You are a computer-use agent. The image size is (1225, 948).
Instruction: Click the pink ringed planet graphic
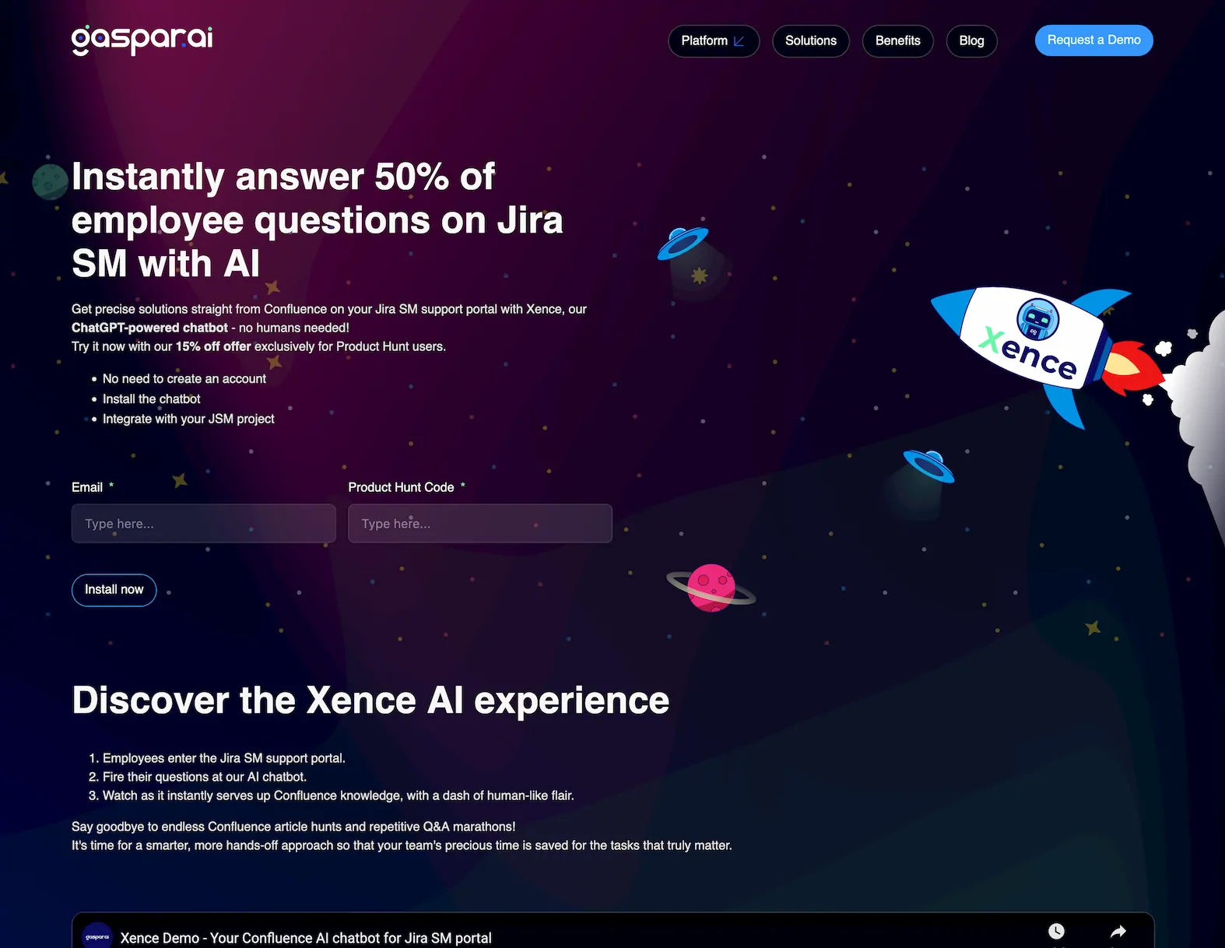pos(711,588)
